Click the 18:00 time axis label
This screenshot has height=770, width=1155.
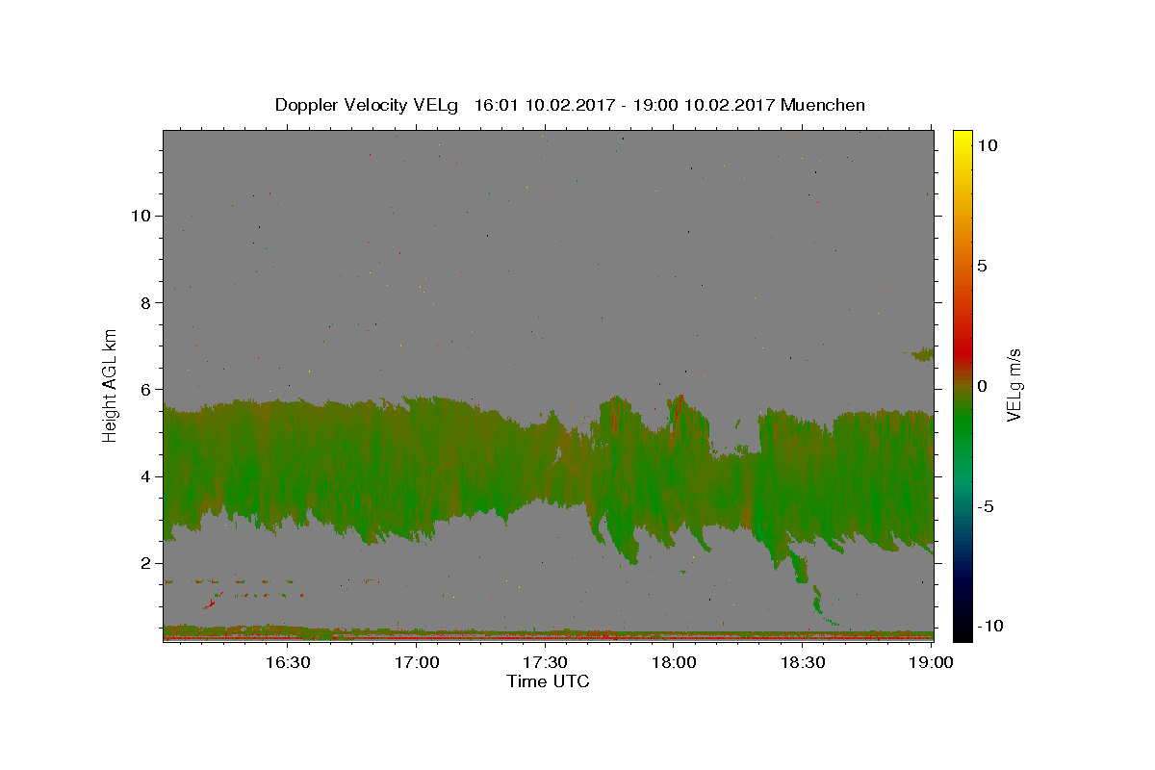pos(674,662)
